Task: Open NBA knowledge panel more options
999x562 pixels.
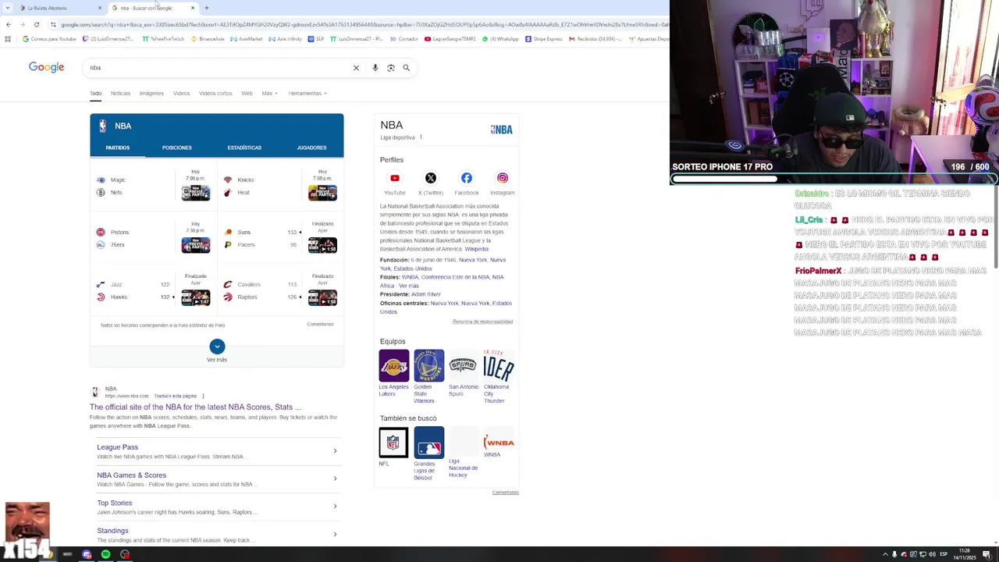Action: 421,137
